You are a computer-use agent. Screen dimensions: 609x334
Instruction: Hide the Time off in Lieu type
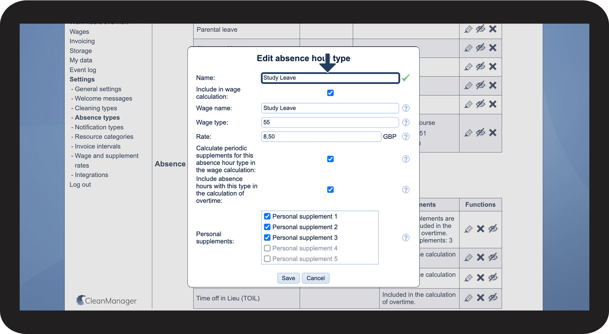(493, 298)
